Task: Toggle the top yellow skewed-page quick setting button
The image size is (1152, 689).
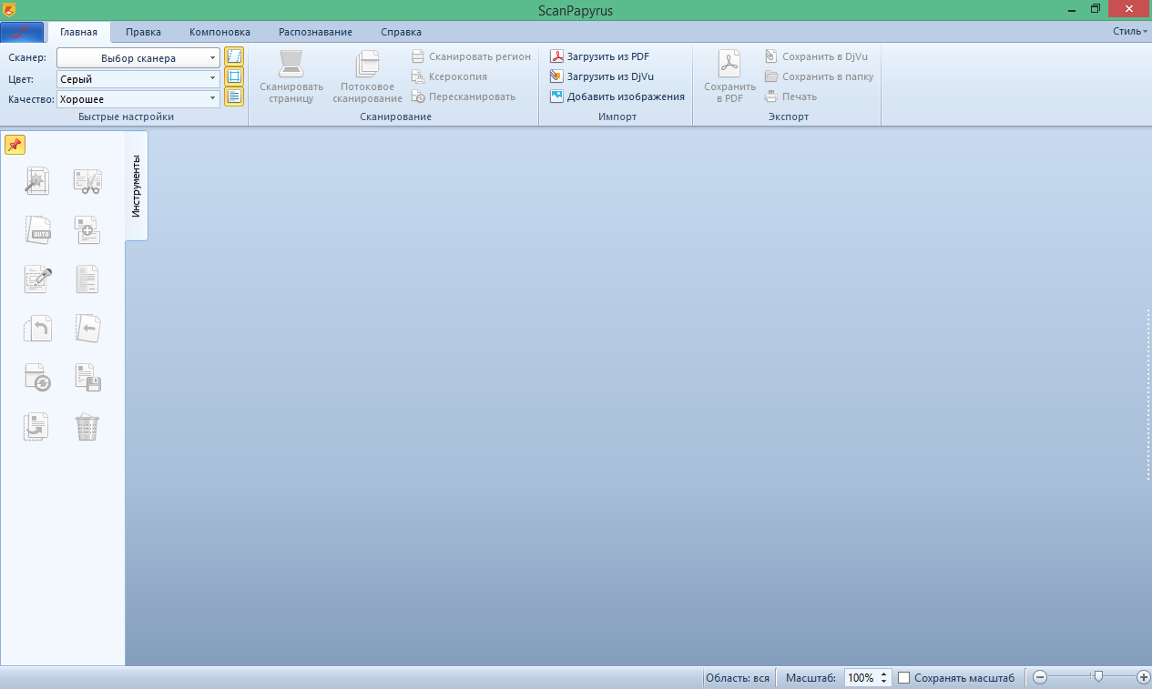Action: click(x=234, y=56)
